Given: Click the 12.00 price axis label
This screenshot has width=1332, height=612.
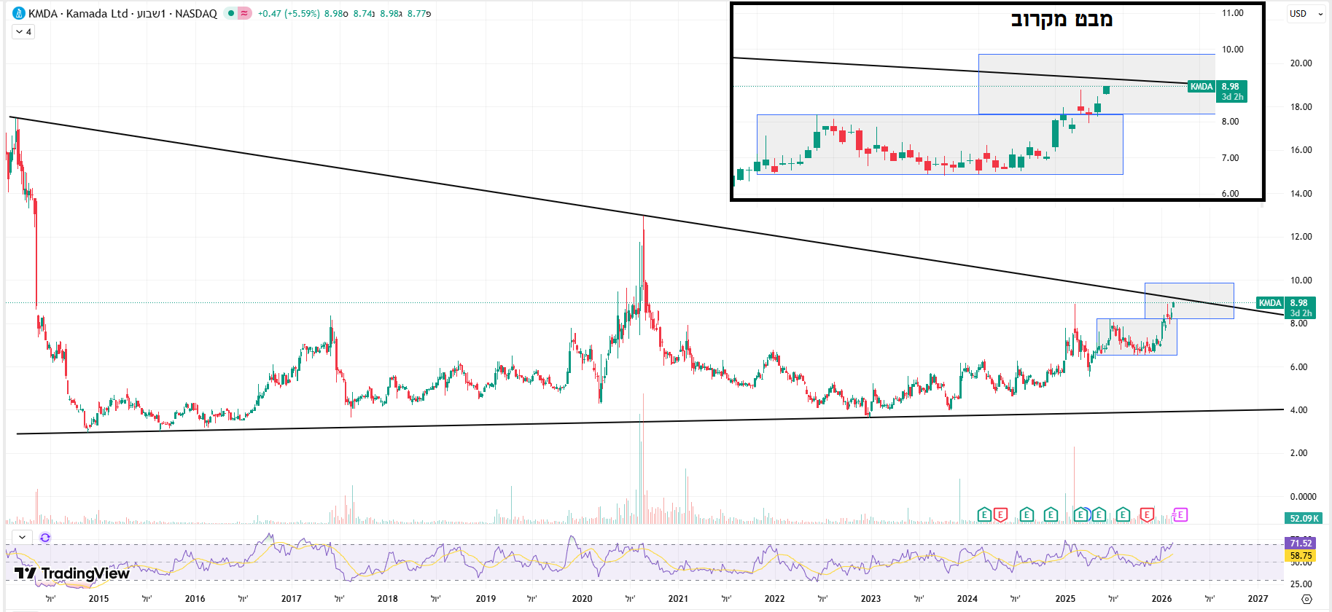Looking at the screenshot, I should click(x=1301, y=237).
